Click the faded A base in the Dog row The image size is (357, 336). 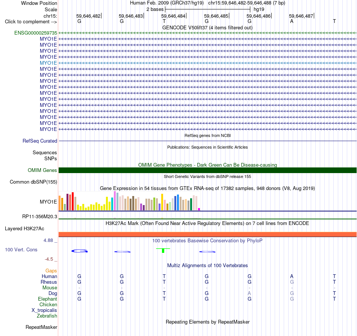click(x=249, y=293)
